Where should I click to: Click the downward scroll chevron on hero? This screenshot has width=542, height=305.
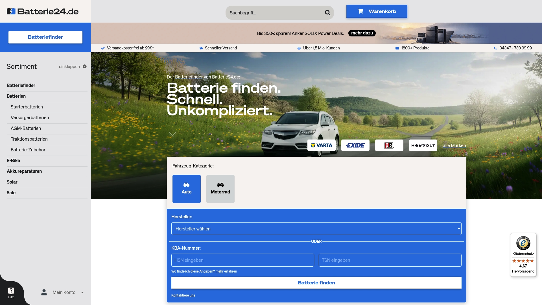pyautogui.click(x=172, y=134)
